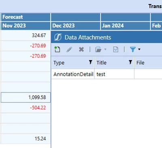Select the Jan 2024 column header

coord(126,26)
